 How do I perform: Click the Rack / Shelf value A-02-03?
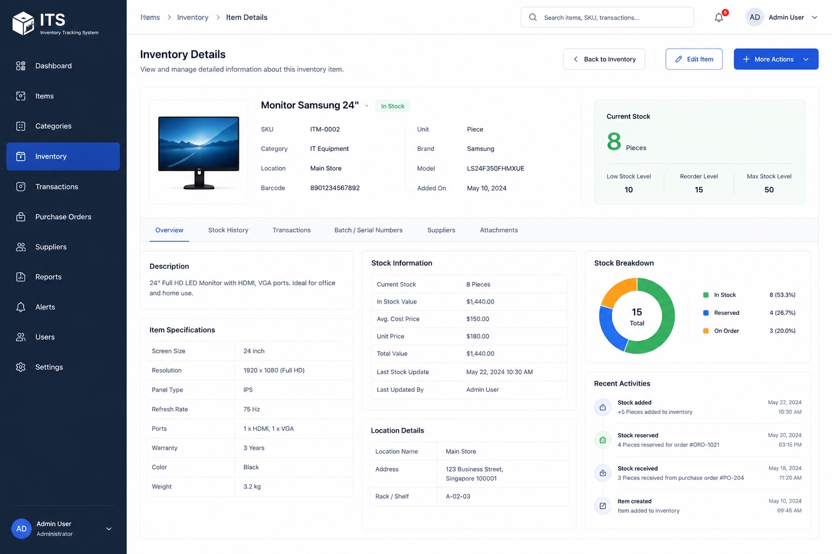[x=458, y=497]
